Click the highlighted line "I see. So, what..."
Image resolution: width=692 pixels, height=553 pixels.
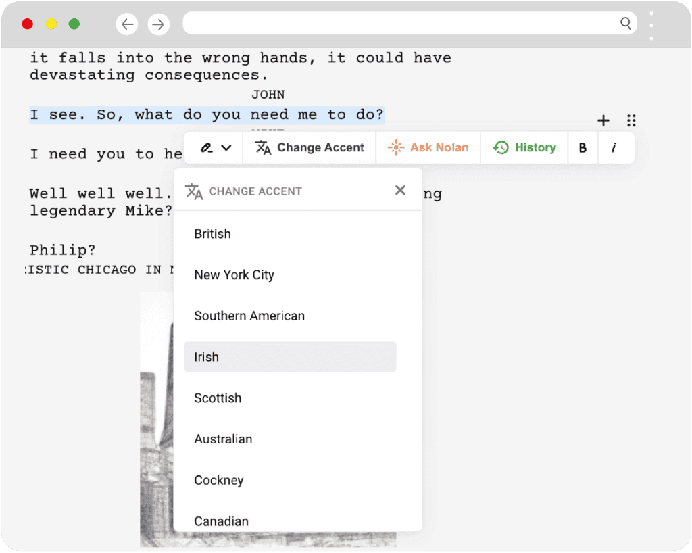click(206, 115)
